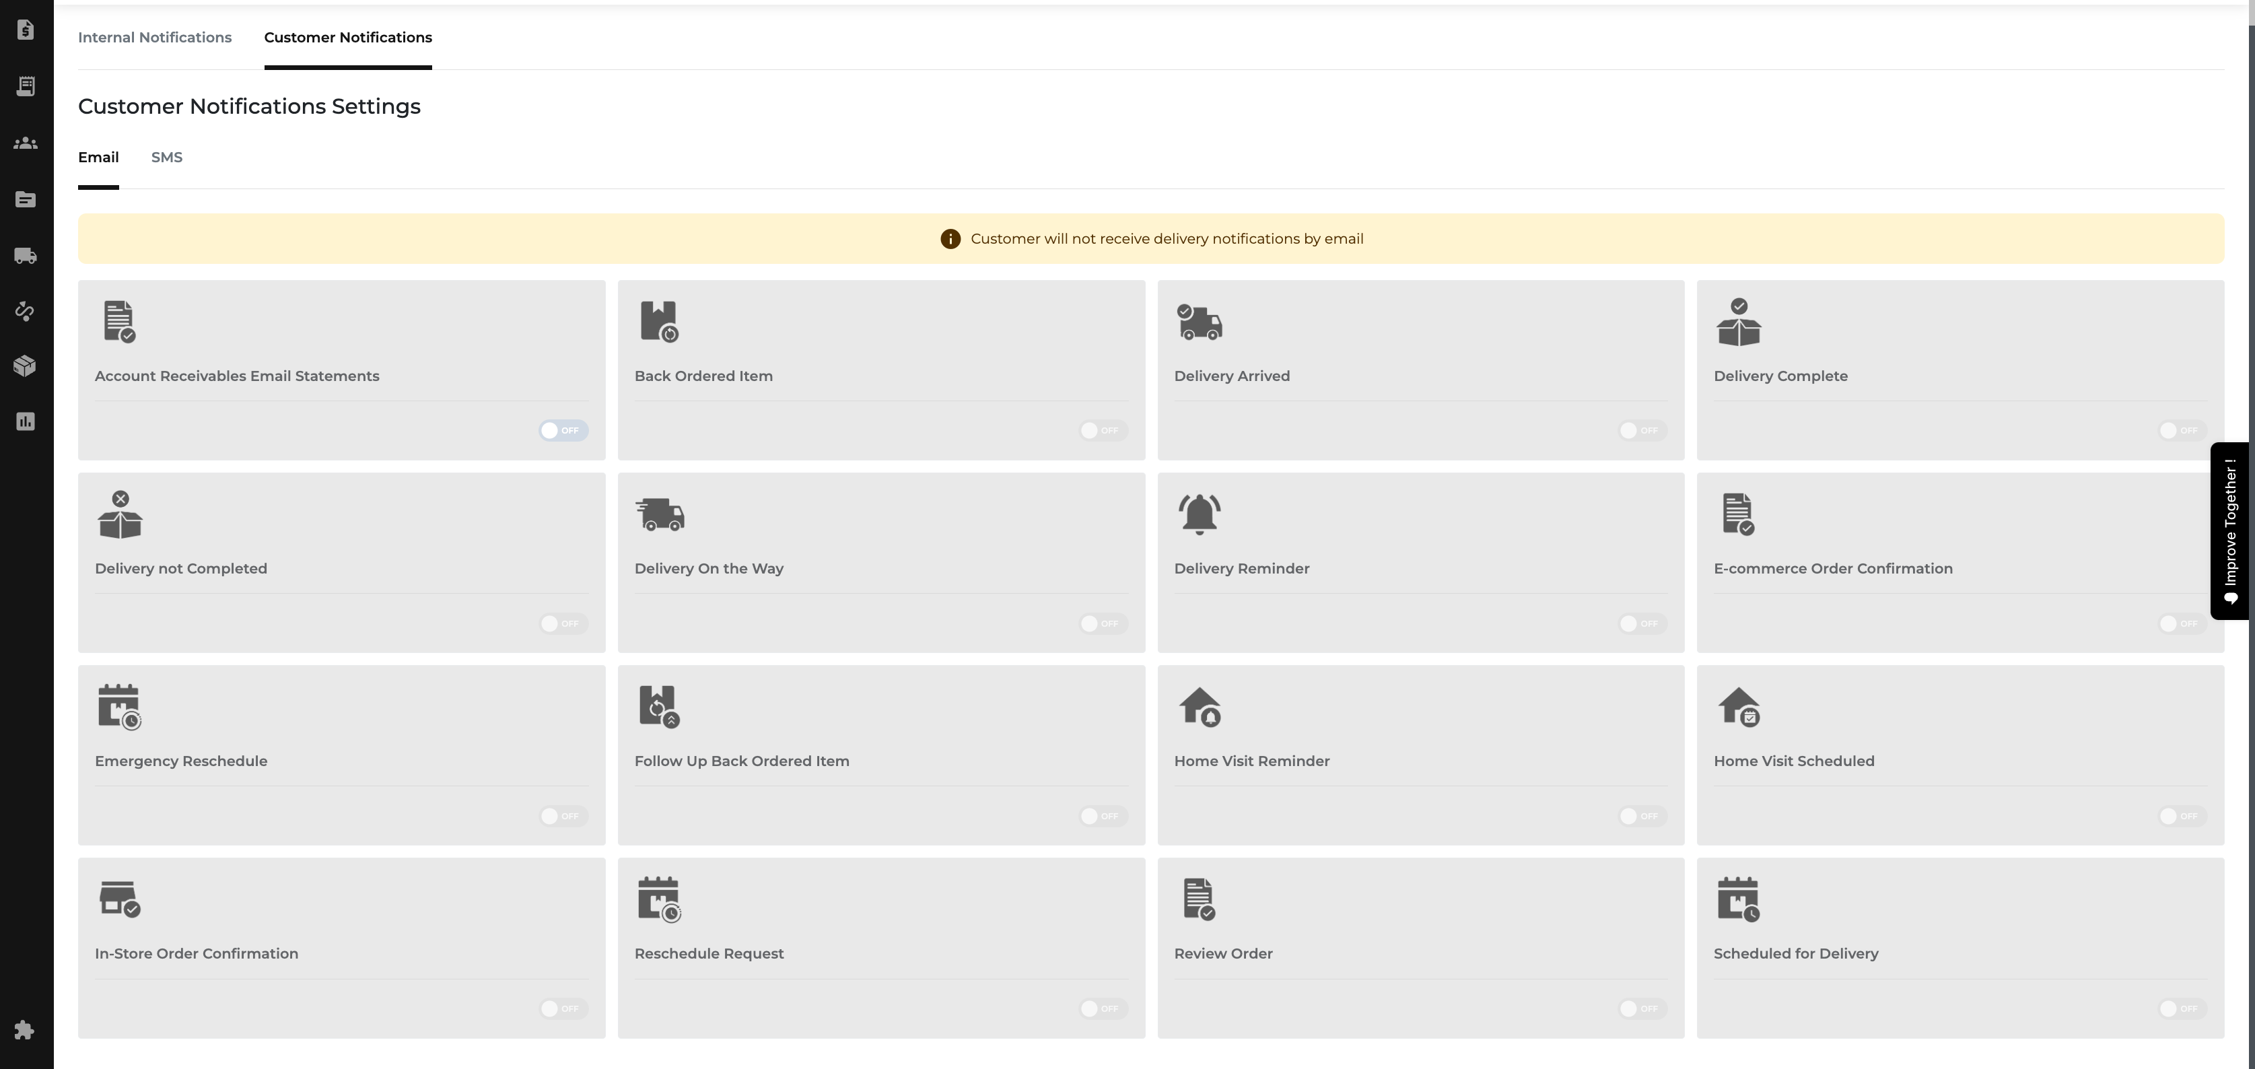Click the Delivery Reminder bell icon
Screen dimensions: 2255x1069
pyautogui.click(x=1200, y=514)
